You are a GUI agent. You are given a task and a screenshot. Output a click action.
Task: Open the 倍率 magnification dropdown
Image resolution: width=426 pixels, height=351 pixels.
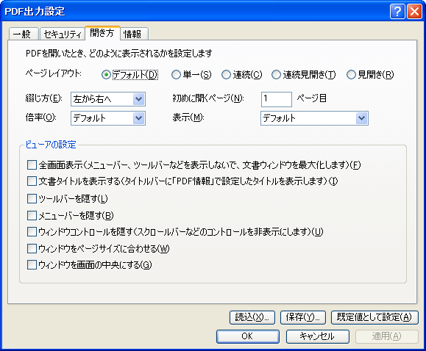click(108, 118)
